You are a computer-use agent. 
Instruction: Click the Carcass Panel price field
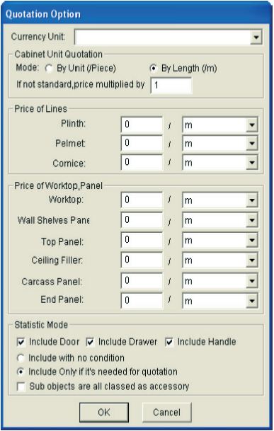tap(142, 281)
